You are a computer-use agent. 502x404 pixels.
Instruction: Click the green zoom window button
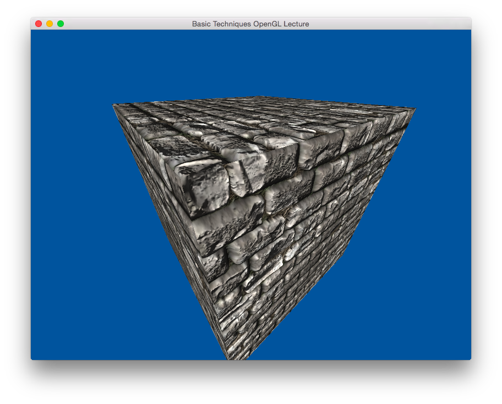pos(61,24)
